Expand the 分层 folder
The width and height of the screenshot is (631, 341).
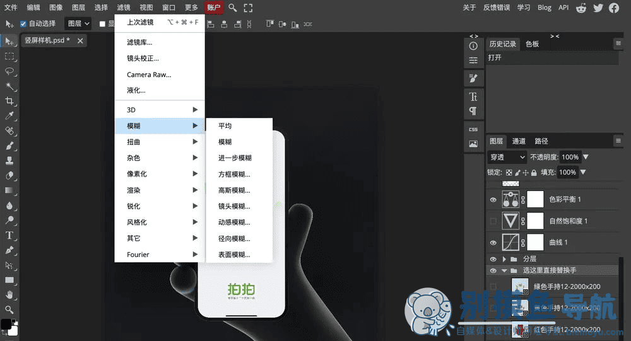[504, 259]
